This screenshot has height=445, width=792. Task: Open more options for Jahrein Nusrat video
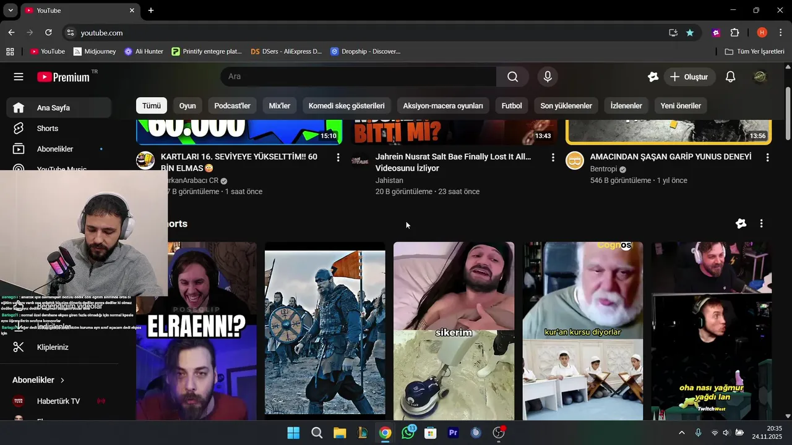[x=553, y=158]
